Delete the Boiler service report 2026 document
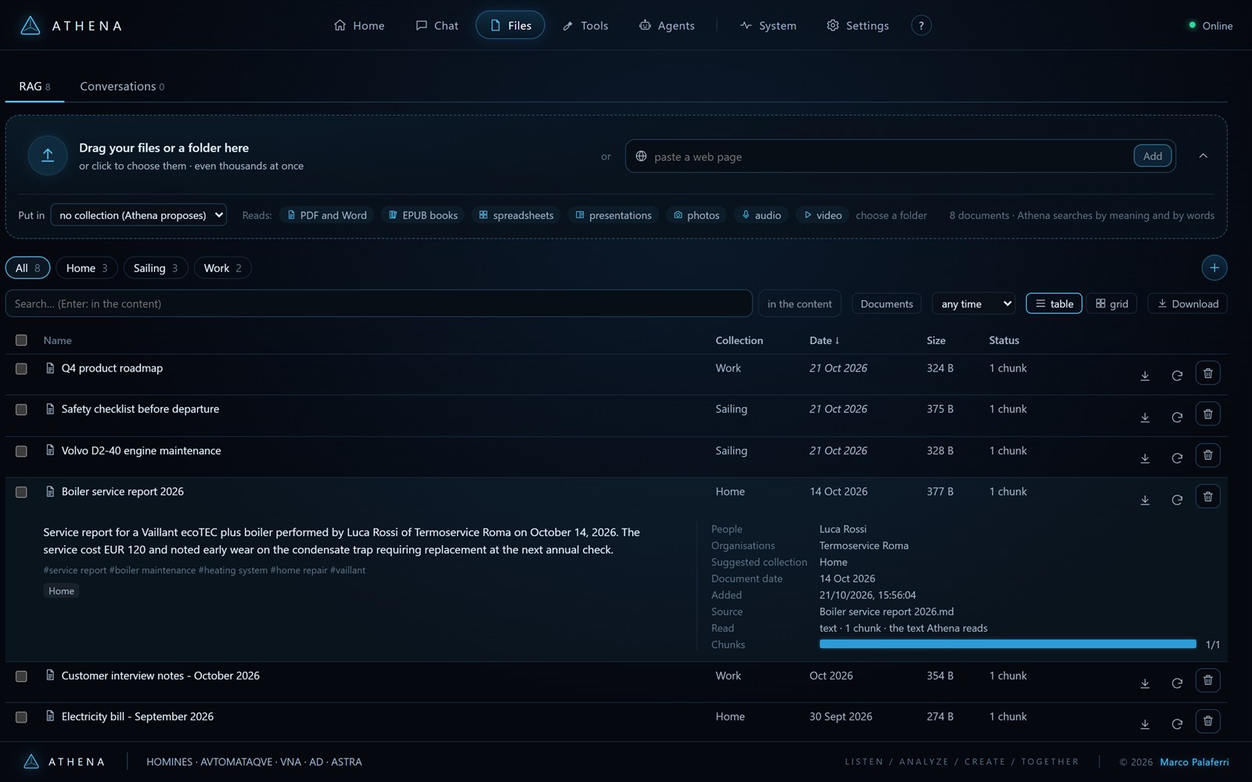1252x782 pixels. (1207, 497)
